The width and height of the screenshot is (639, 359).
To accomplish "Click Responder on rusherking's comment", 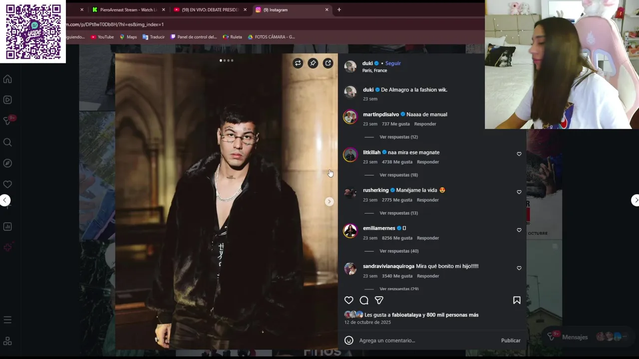I will point(428,200).
